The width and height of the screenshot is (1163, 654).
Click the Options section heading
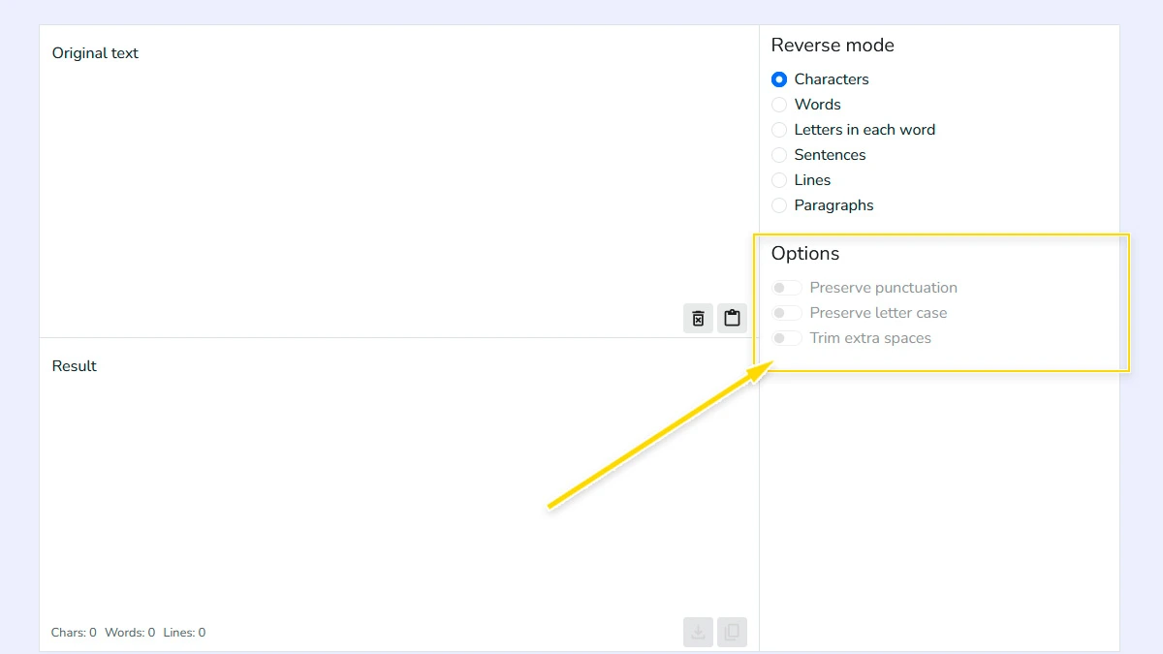pyautogui.click(x=805, y=253)
